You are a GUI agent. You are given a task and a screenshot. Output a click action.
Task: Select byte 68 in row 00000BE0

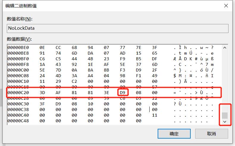[74, 47]
